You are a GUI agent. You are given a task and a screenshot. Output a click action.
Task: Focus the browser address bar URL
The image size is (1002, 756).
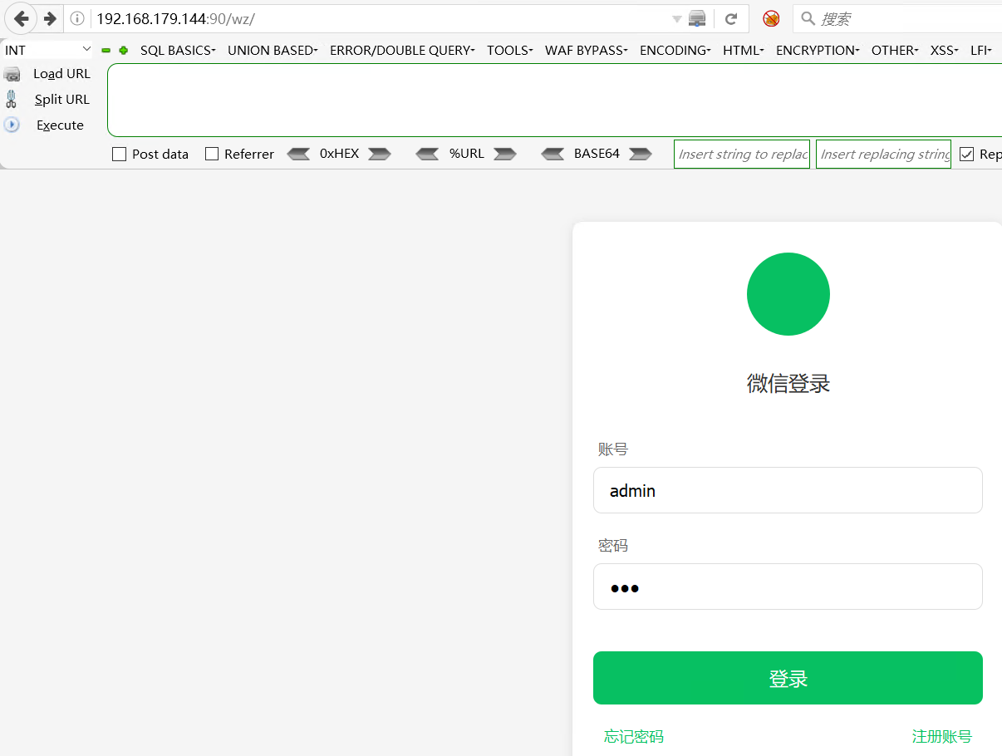[x=382, y=18]
